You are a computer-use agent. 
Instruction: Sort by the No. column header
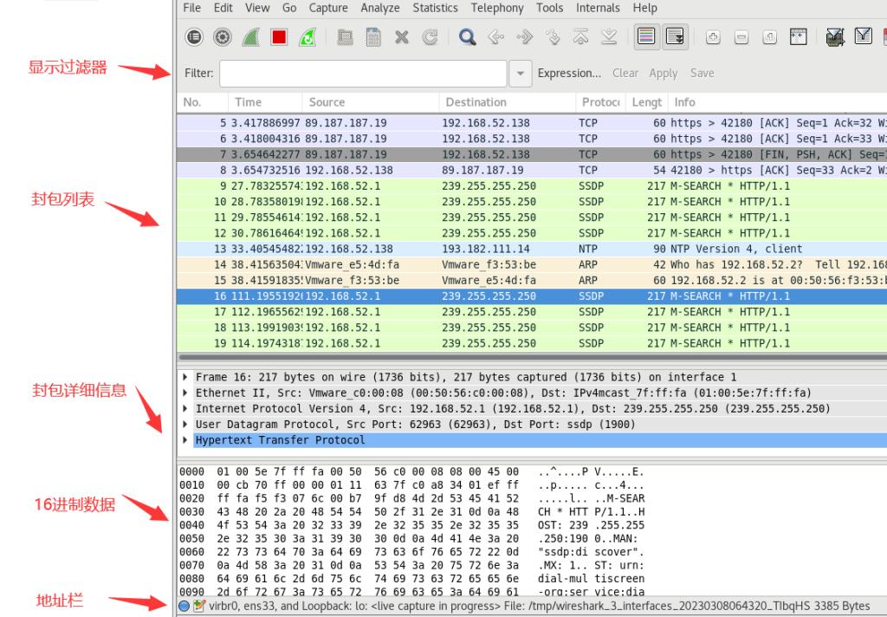(x=203, y=102)
